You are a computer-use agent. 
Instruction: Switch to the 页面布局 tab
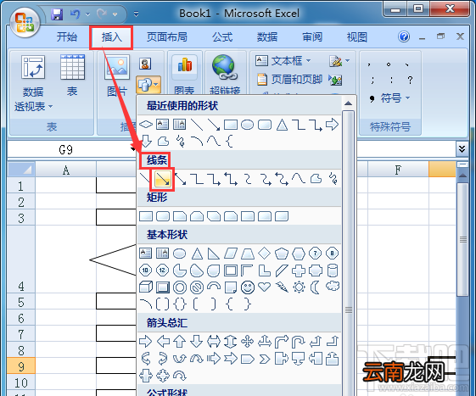167,37
